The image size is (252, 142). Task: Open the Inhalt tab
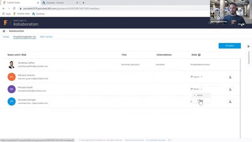pyautogui.click(x=6, y=37)
